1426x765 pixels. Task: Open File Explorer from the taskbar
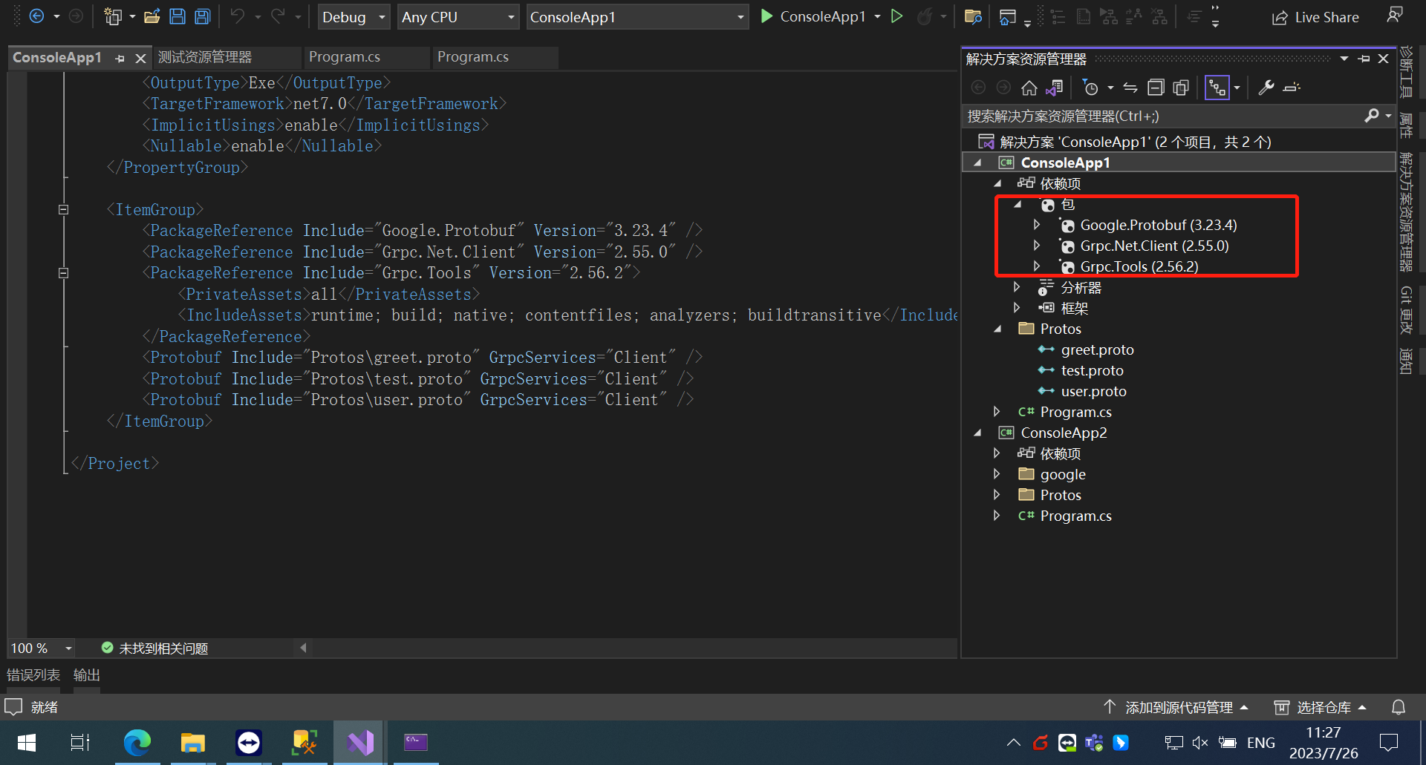click(193, 743)
